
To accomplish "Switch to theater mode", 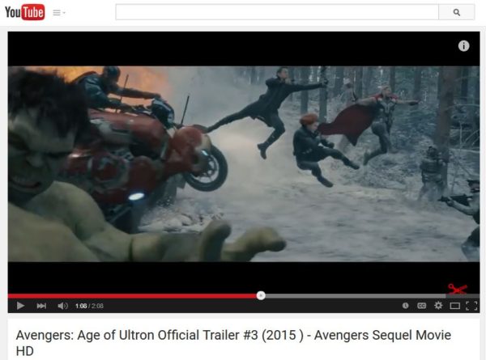I will [454, 306].
